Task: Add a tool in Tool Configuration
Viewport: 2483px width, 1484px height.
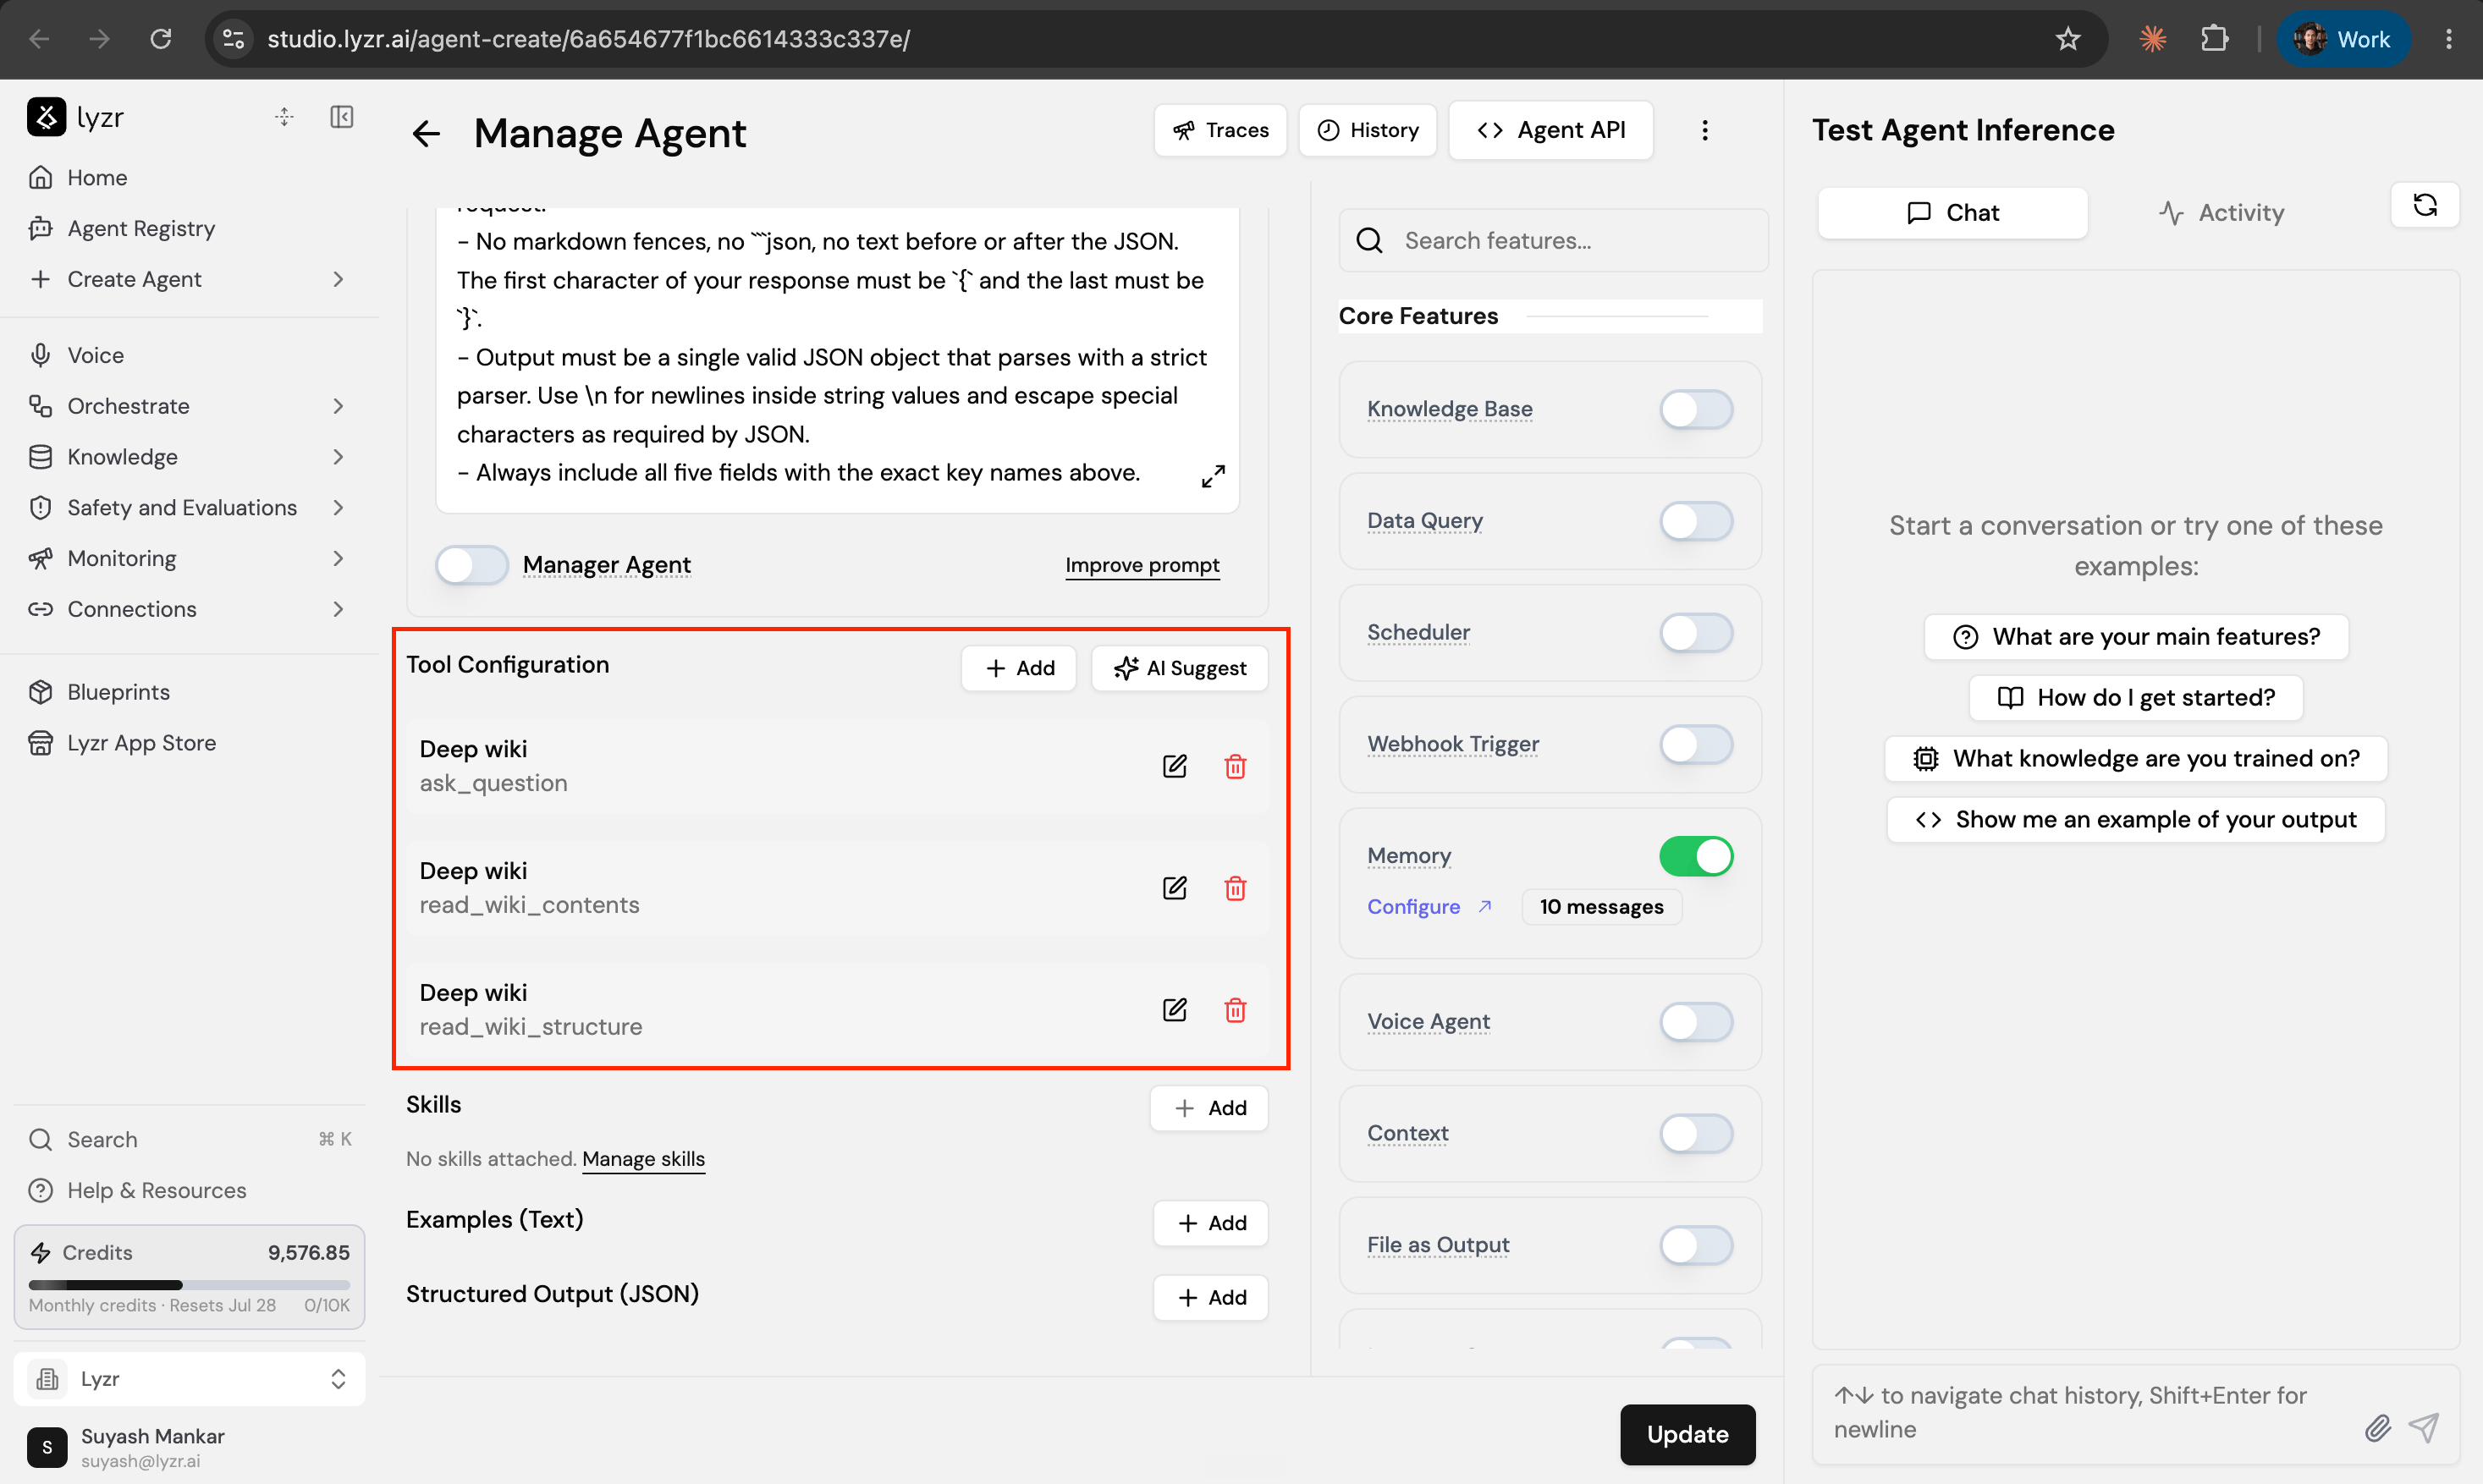Action: click(1019, 668)
